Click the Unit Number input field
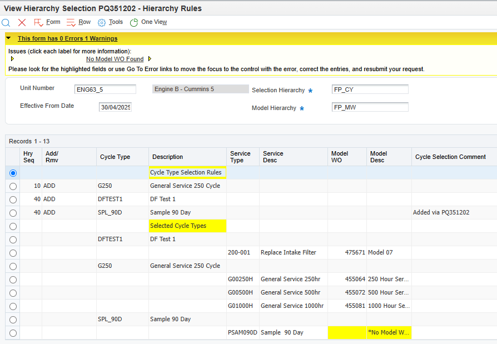Screen dimensions: 497x344 [105, 89]
